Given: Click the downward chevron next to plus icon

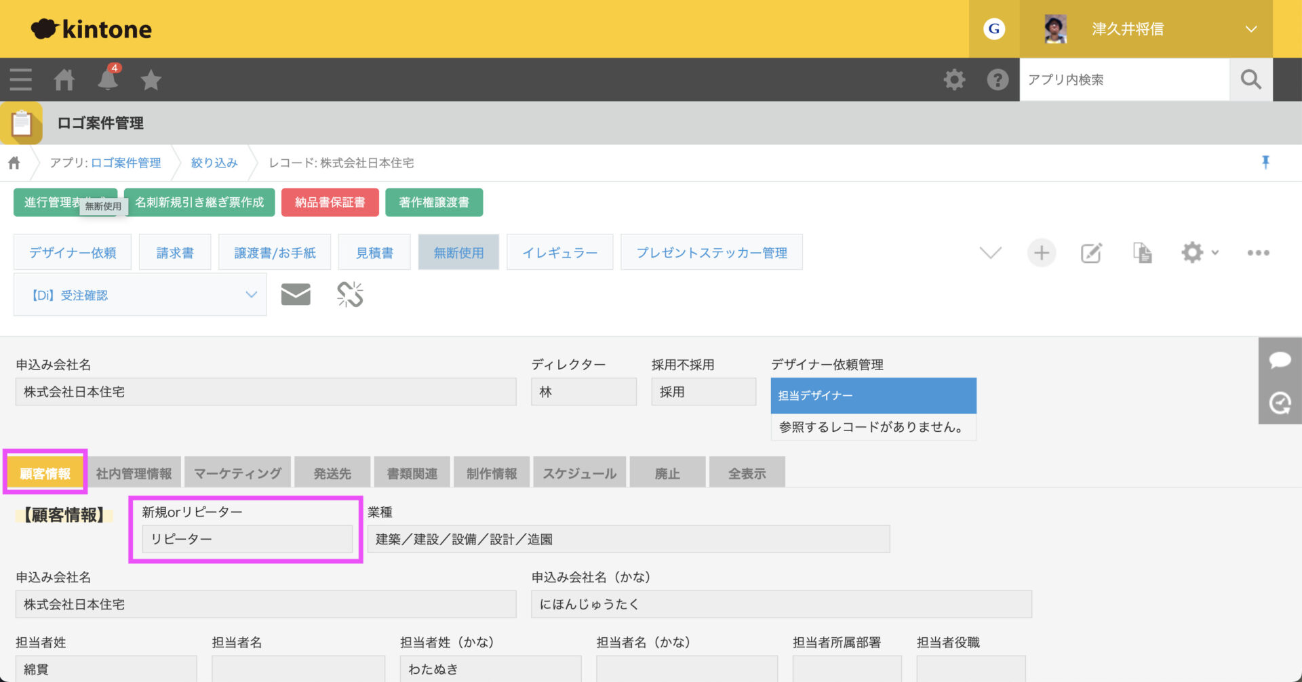Looking at the screenshot, I should 991,253.
